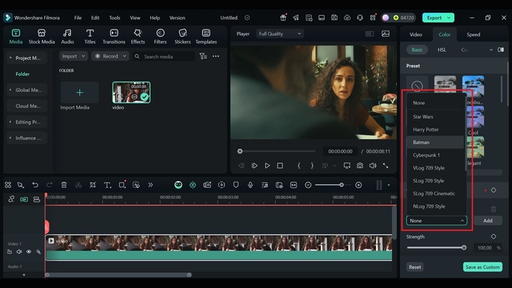
Task: Switch to the Speed tab
Action: (x=473, y=35)
